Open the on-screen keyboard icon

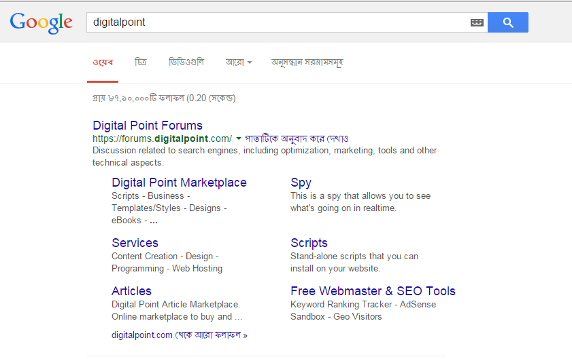pos(477,22)
